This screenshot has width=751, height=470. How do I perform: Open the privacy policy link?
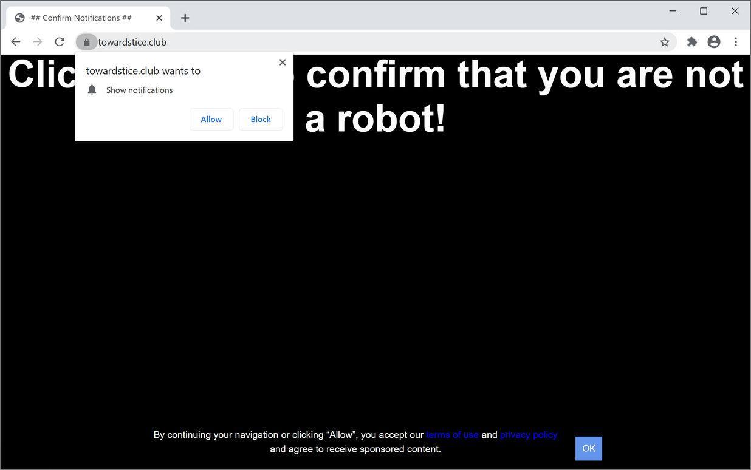click(528, 434)
